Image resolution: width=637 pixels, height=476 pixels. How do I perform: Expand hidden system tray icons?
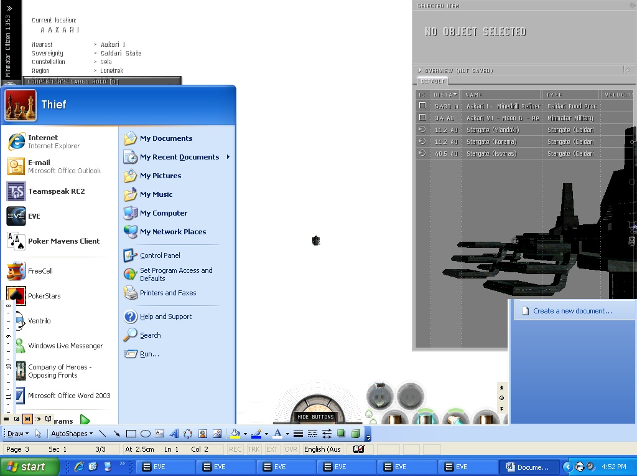coord(567,467)
